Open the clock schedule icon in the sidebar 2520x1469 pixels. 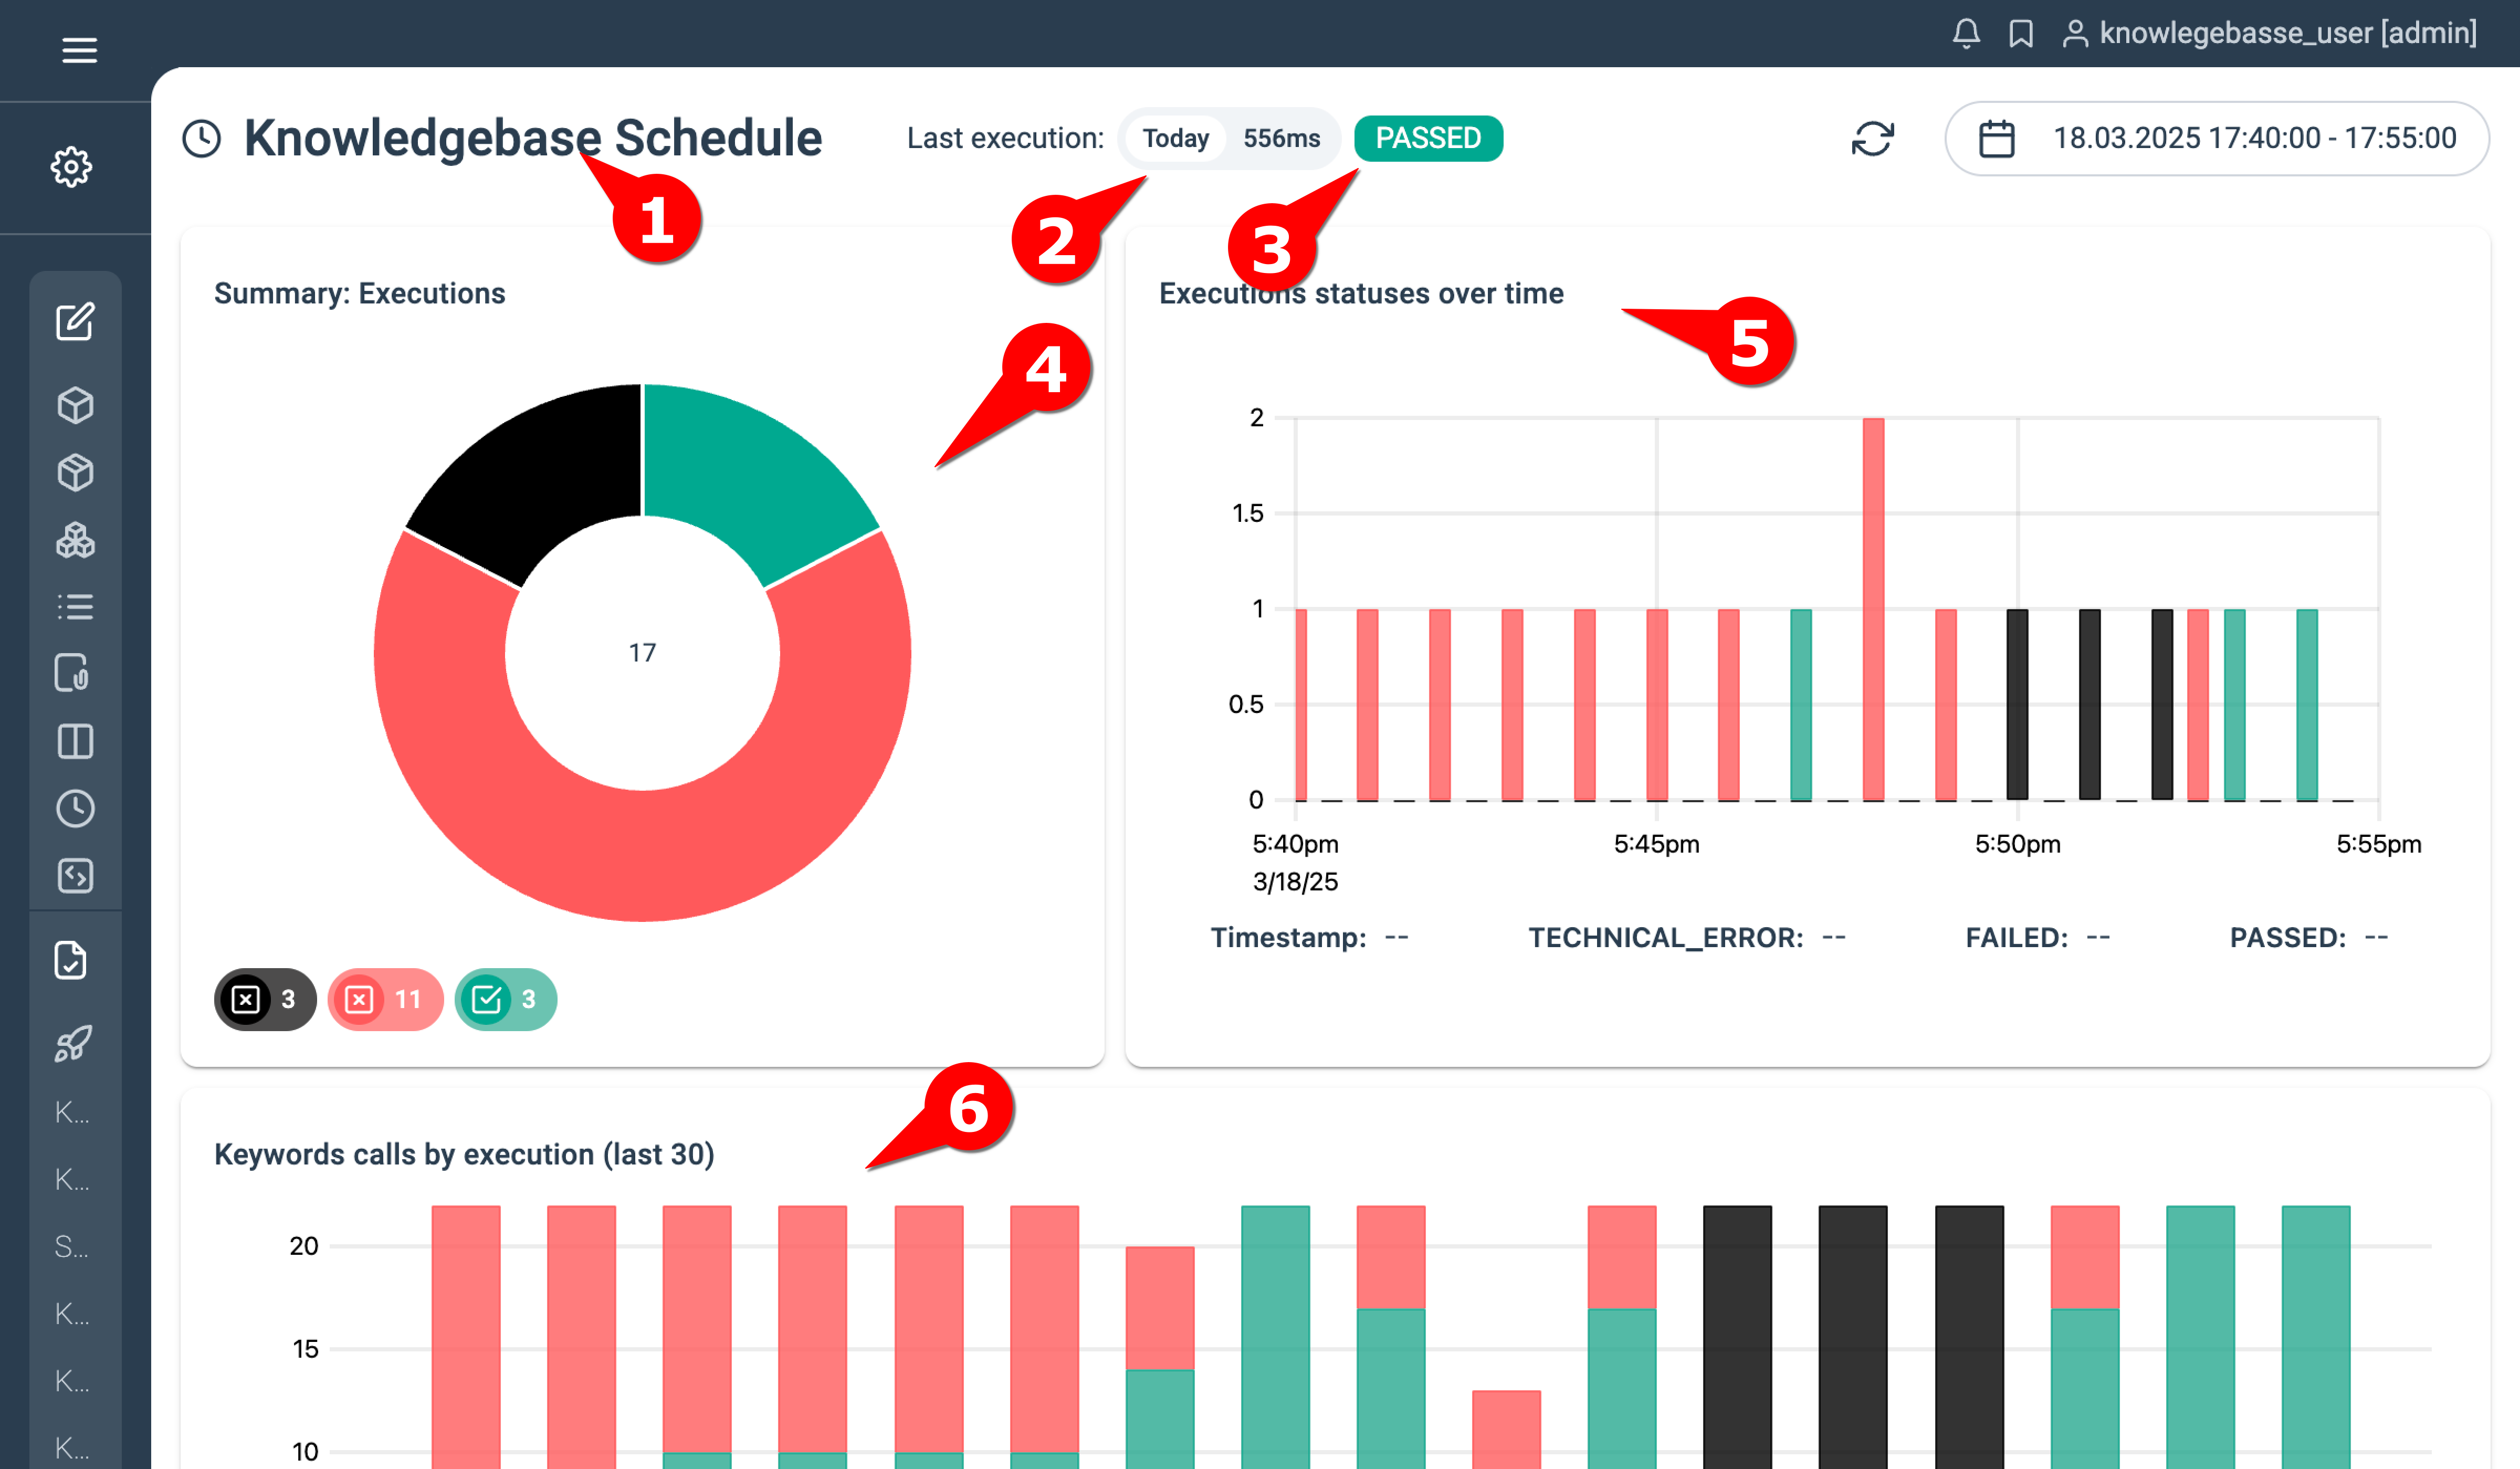[77, 808]
